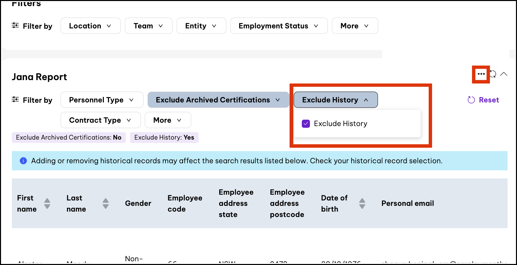517x265 pixels.
Task: Expand the Team filter dropdown
Action: coord(148,26)
